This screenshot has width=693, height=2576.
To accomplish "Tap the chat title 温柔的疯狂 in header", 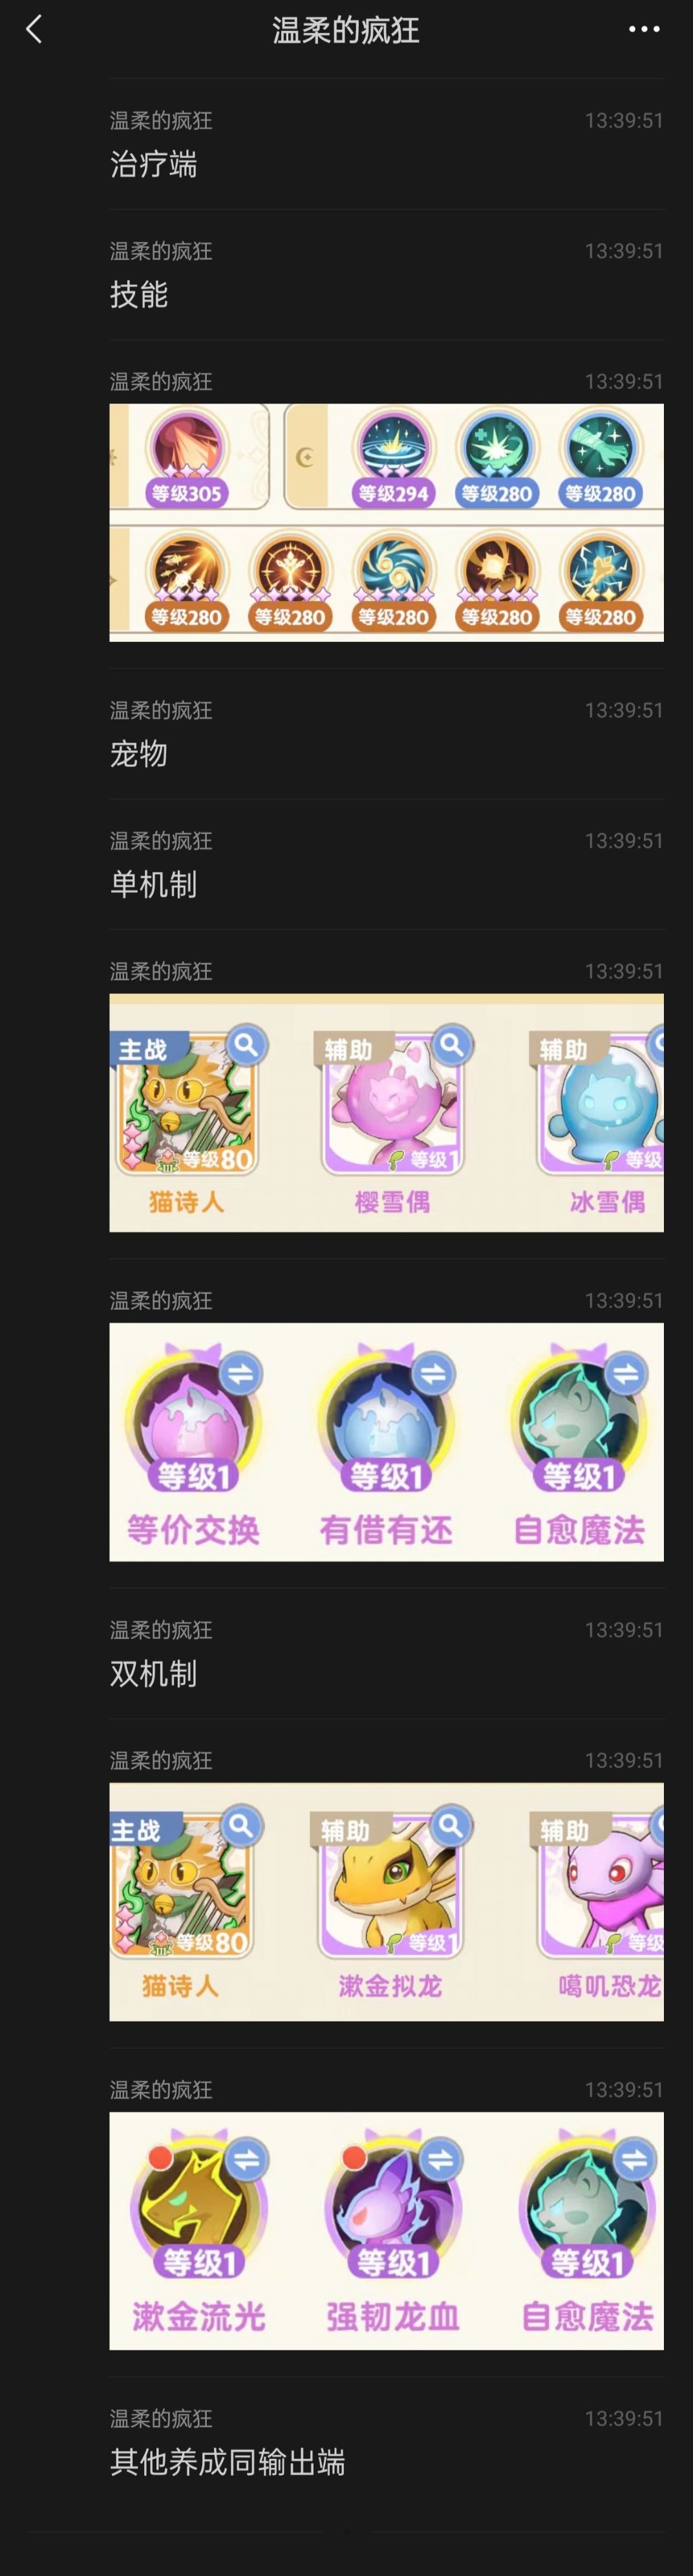I will (345, 30).
